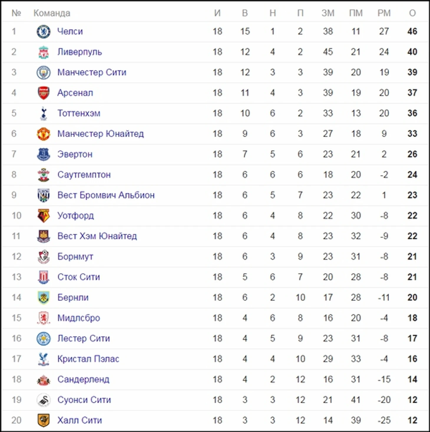Open the Кристал Пэлас team link
430x432 pixels.
(88, 359)
